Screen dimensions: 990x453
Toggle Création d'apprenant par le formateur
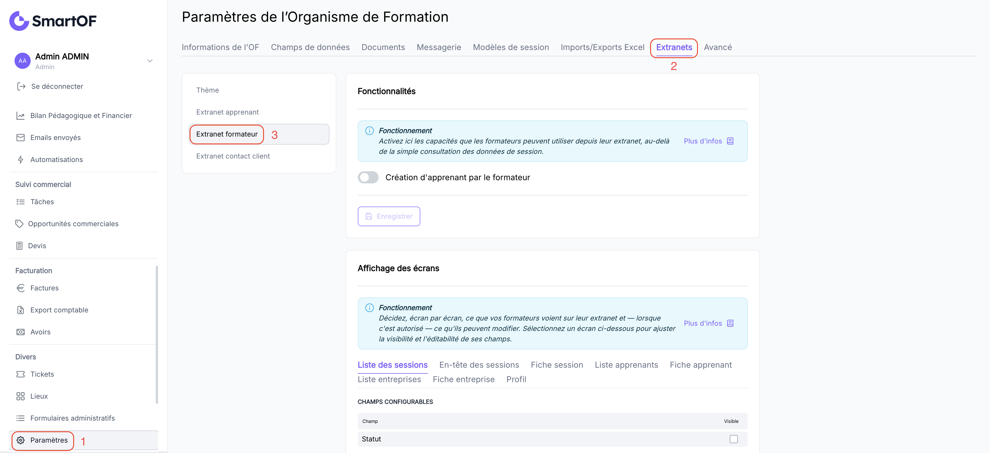tap(368, 177)
